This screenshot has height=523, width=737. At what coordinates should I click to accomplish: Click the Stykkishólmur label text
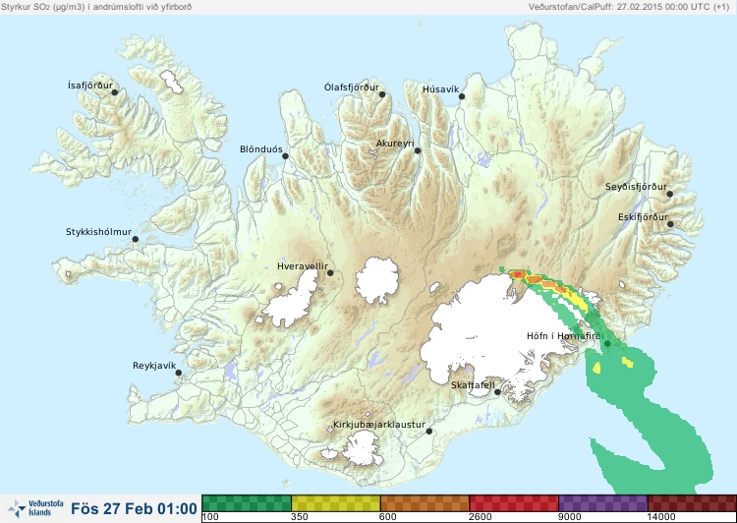coord(98,232)
